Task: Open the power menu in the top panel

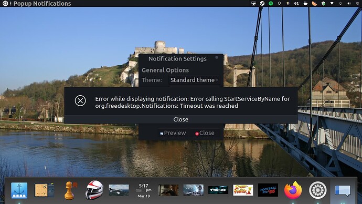Action: coord(357,4)
